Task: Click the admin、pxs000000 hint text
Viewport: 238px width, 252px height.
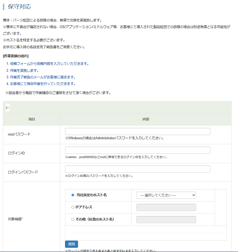Action: pyautogui.click(x=116, y=157)
